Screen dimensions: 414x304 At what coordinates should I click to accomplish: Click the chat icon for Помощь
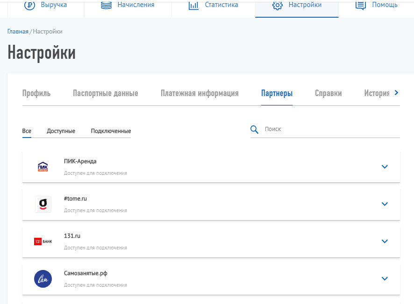(x=361, y=5)
